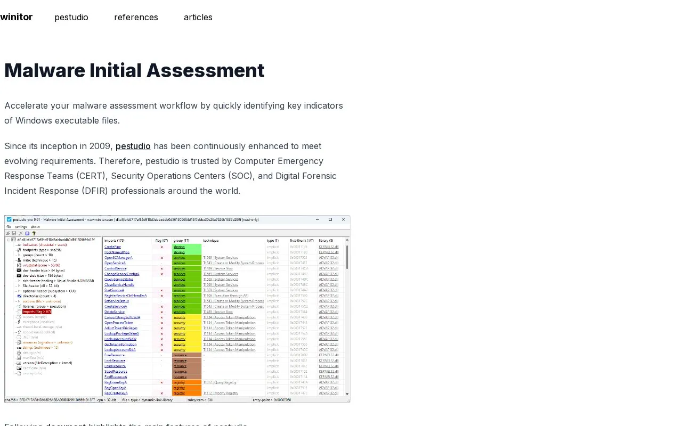Screen dimensions: 682x426
Task: Open the articles navigation item
Action: 198,17
